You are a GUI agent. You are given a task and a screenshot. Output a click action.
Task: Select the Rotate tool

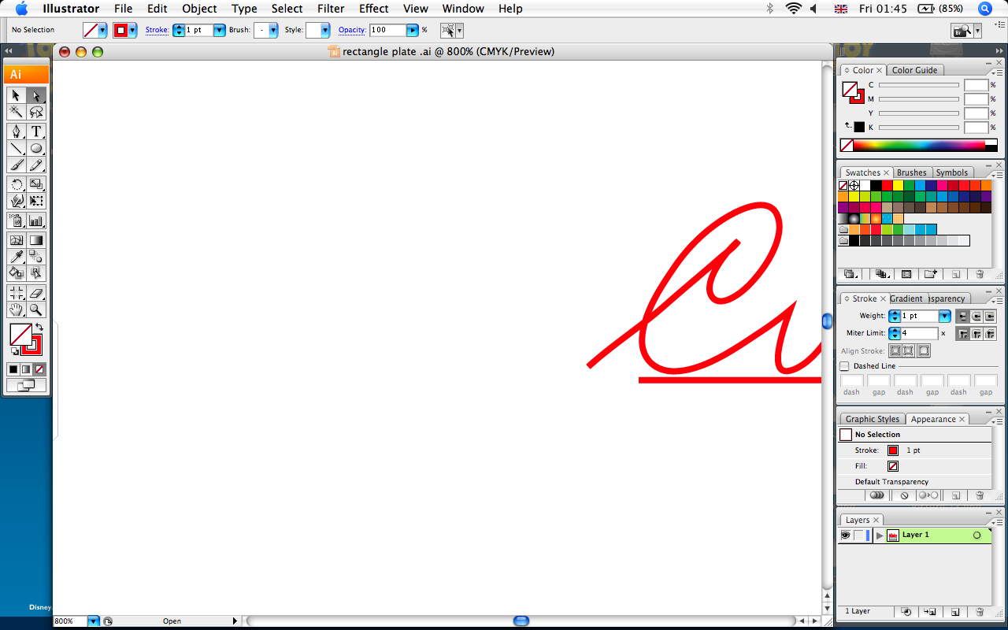tap(17, 184)
